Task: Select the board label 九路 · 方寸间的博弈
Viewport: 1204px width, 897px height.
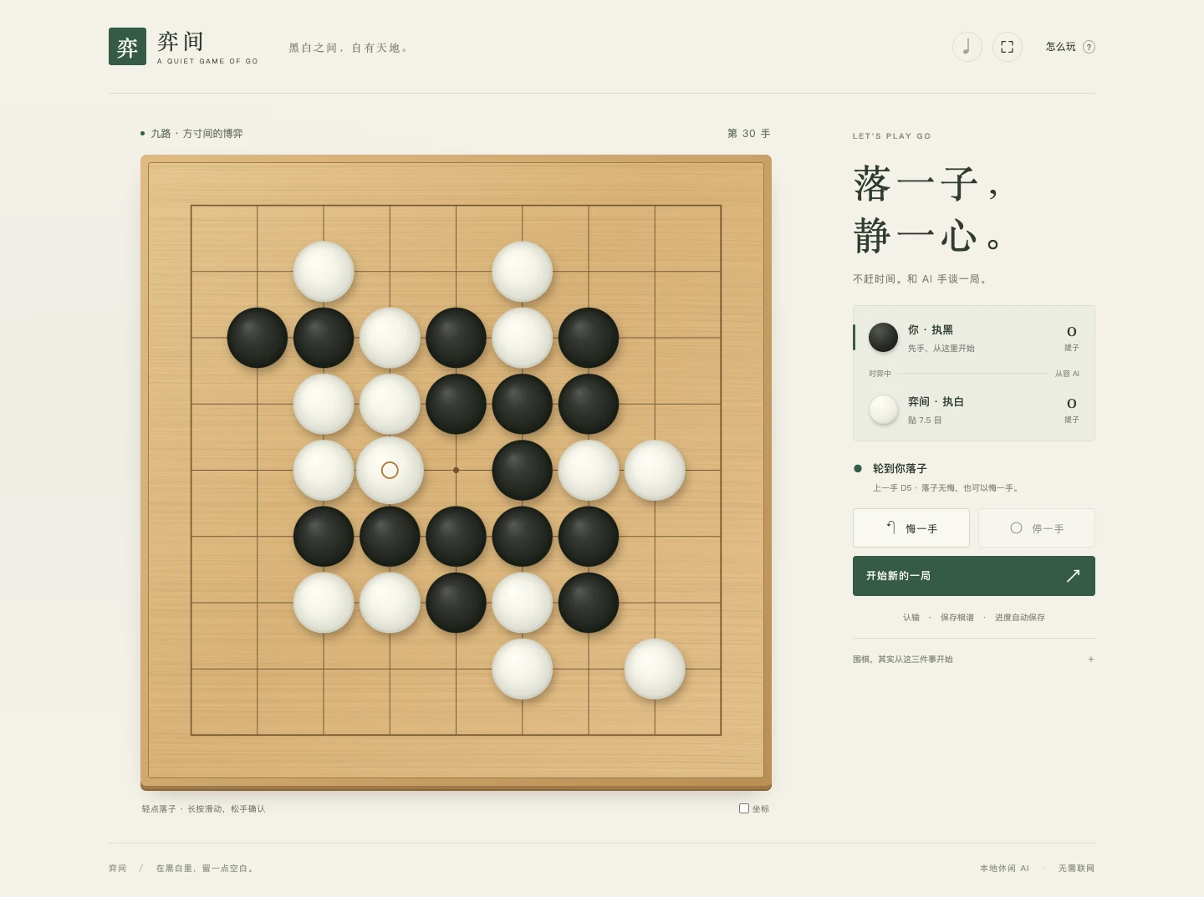Action: (197, 134)
